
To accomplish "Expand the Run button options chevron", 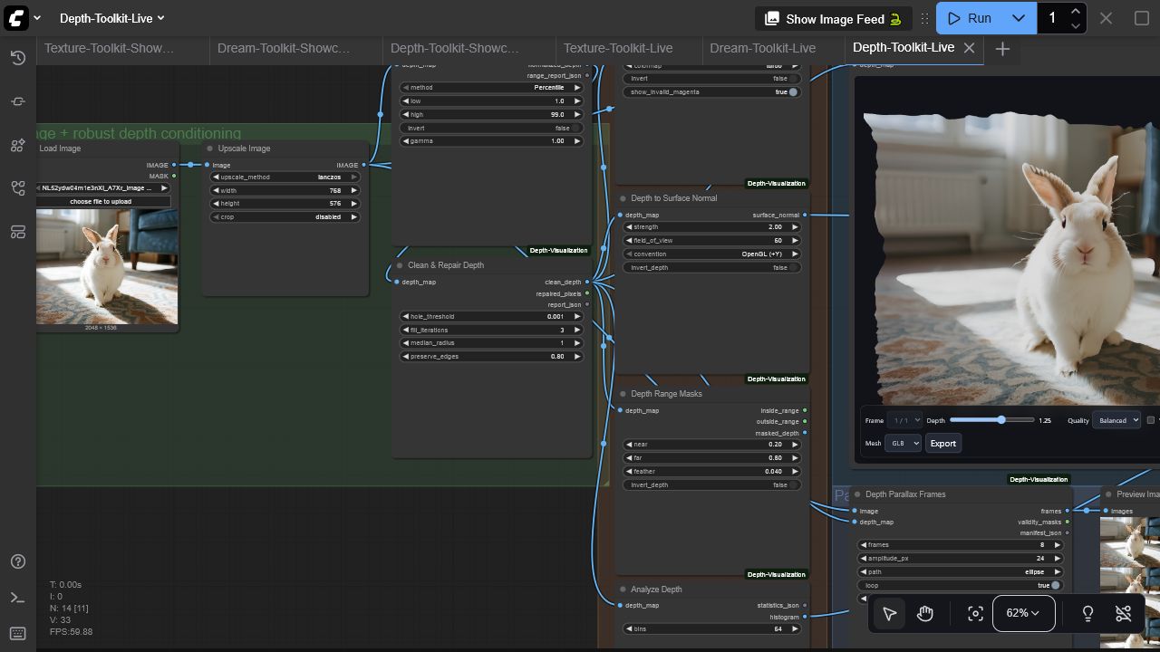I will pyautogui.click(x=1019, y=18).
